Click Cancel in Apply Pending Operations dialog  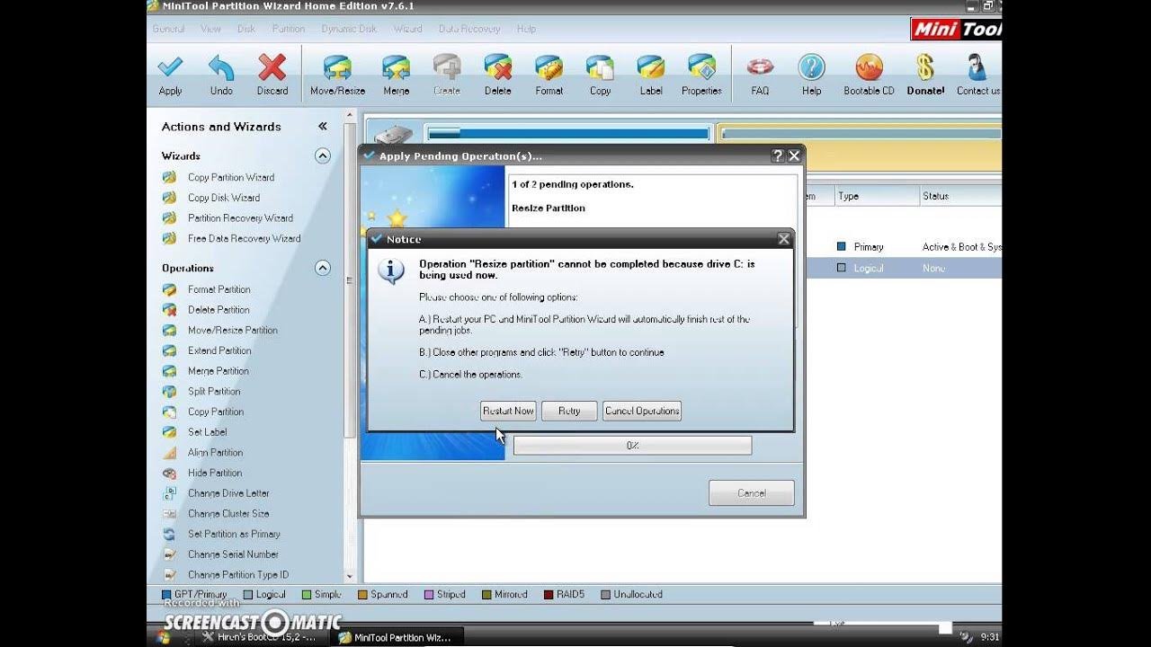pyautogui.click(x=751, y=492)
